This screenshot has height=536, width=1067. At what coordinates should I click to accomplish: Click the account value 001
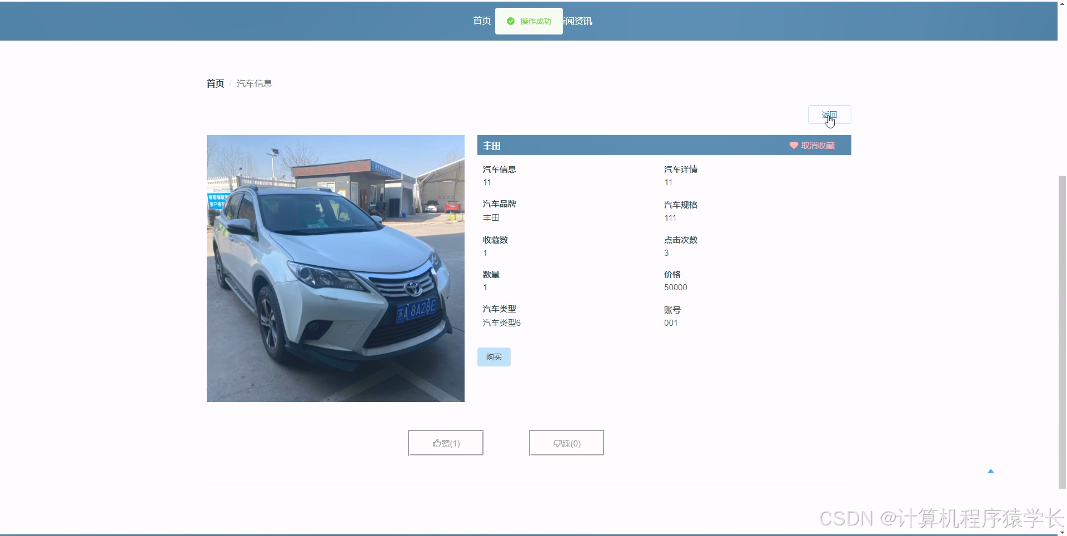pyautogui.click(x=671, y=322)
